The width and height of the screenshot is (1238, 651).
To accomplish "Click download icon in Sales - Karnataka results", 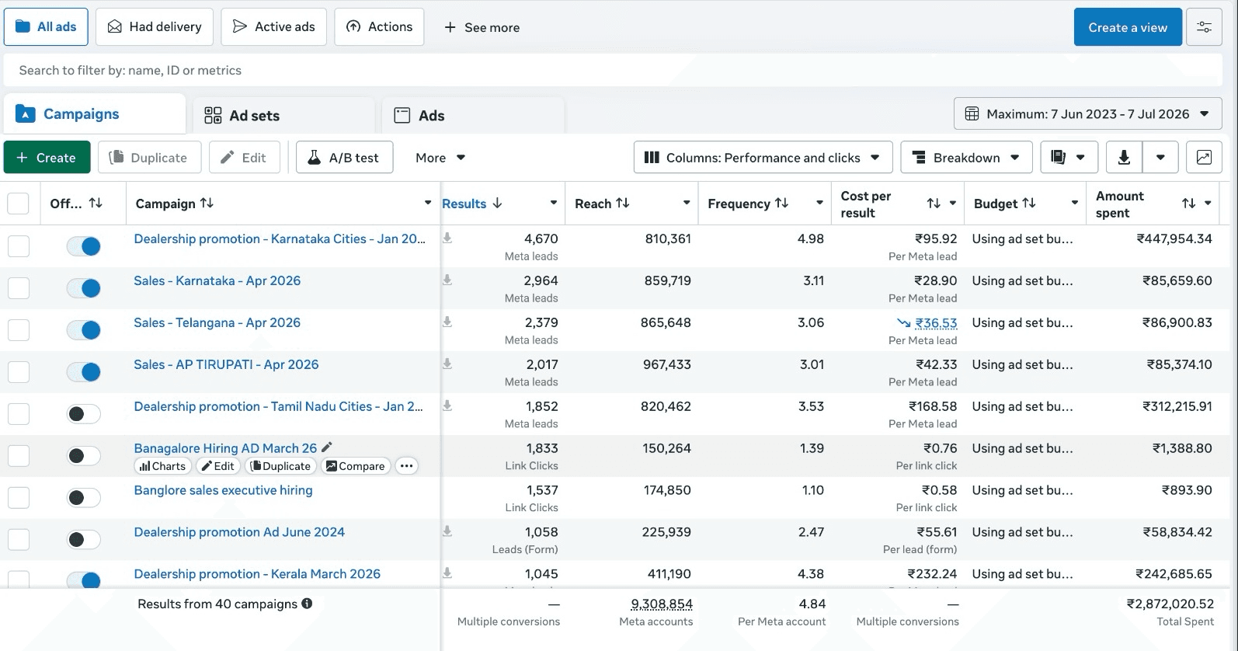I will pyautogui.click(x=447, y=280).
